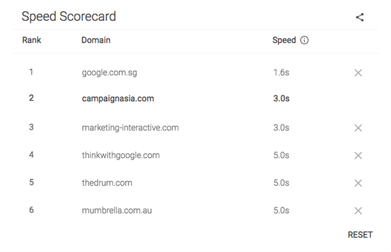Click the Domain column header
Viewport: 391px width, 252px height.
(96, 40)
